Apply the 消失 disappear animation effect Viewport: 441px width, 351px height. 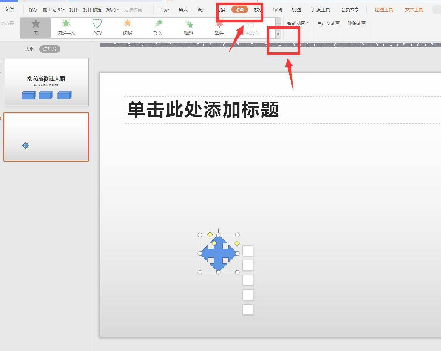pos(219,25)
